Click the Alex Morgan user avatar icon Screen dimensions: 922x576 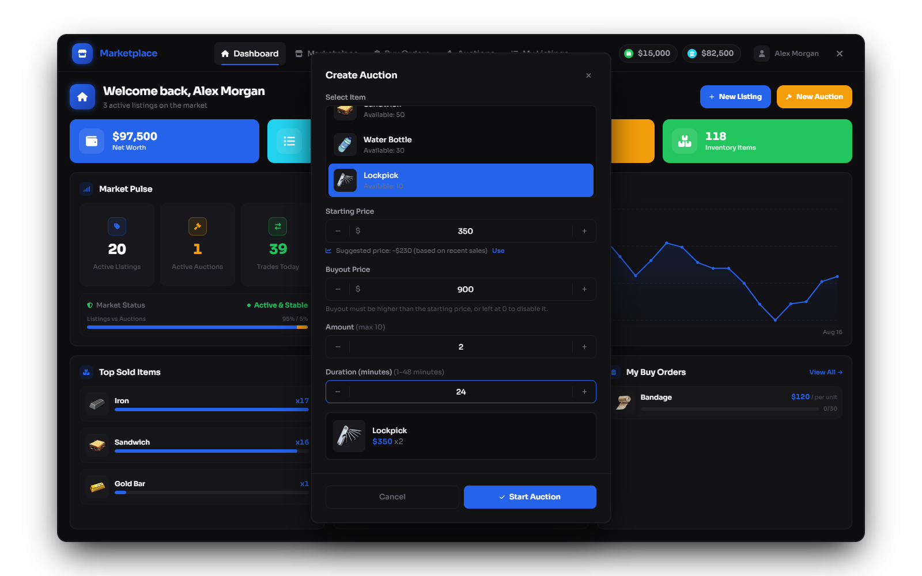click(762, 54)
